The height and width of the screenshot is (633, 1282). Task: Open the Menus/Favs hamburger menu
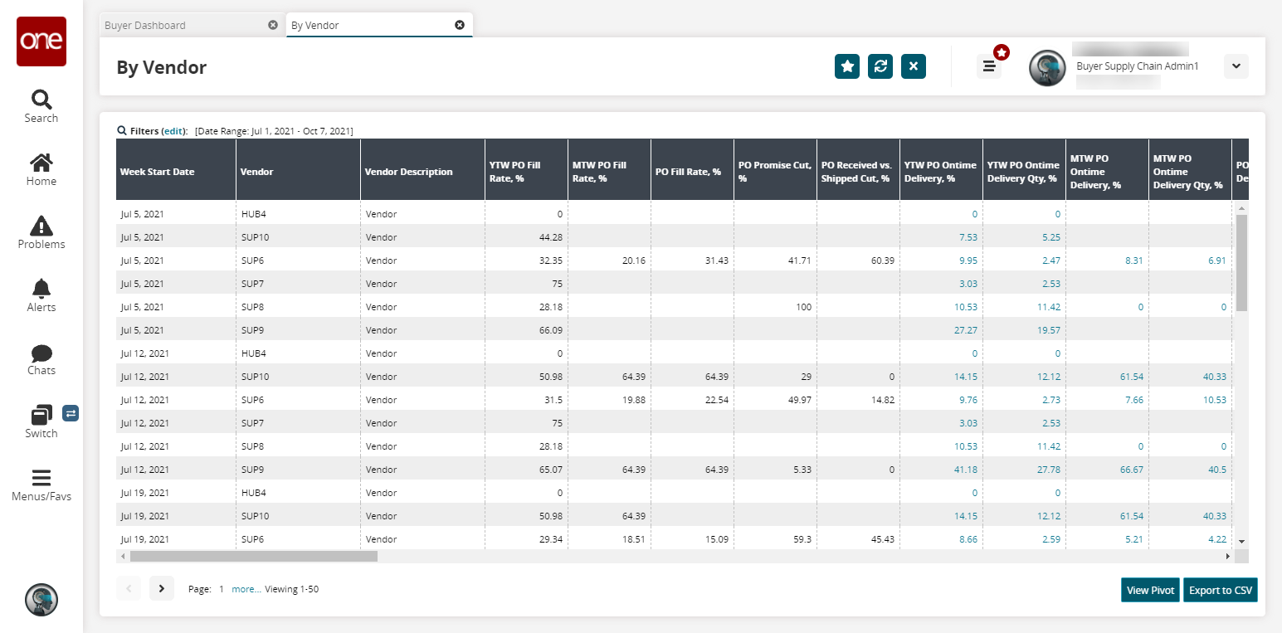pos(41,484)
